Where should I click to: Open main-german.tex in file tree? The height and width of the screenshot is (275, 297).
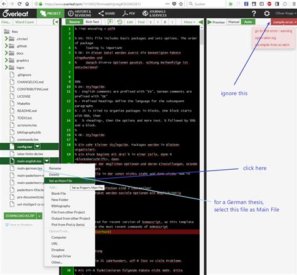point(29,169)
